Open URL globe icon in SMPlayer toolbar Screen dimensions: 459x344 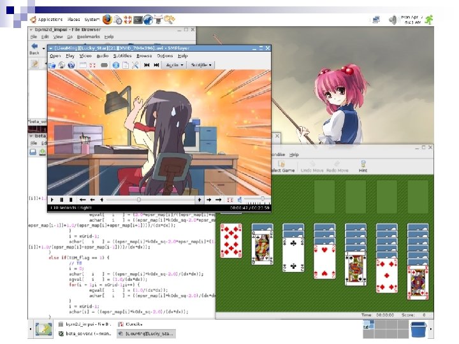[x=71, y=65]
